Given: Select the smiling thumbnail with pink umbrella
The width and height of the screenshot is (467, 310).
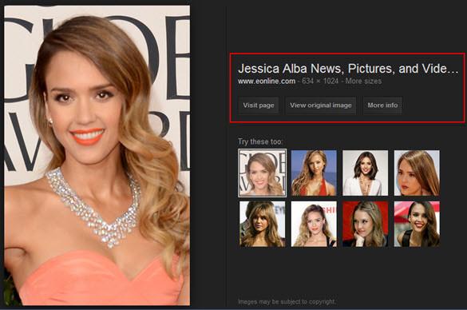Looking at the screenshot, I should coord(417,224).
